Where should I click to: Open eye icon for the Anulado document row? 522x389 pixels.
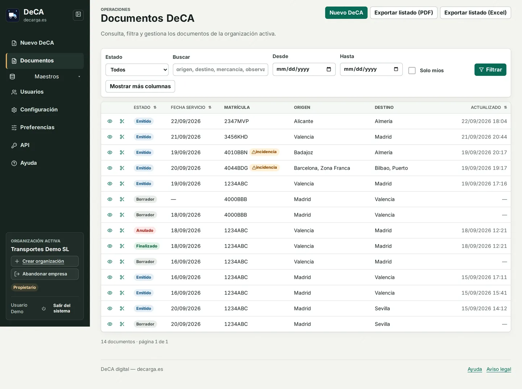point(110,230)
